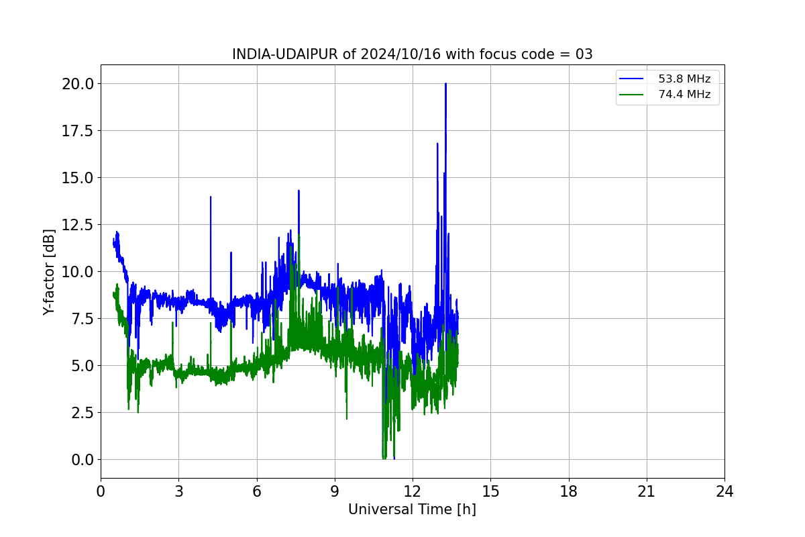Click the 6 x-axis tick label
805x537 pixels.
[x=257, y=491]
